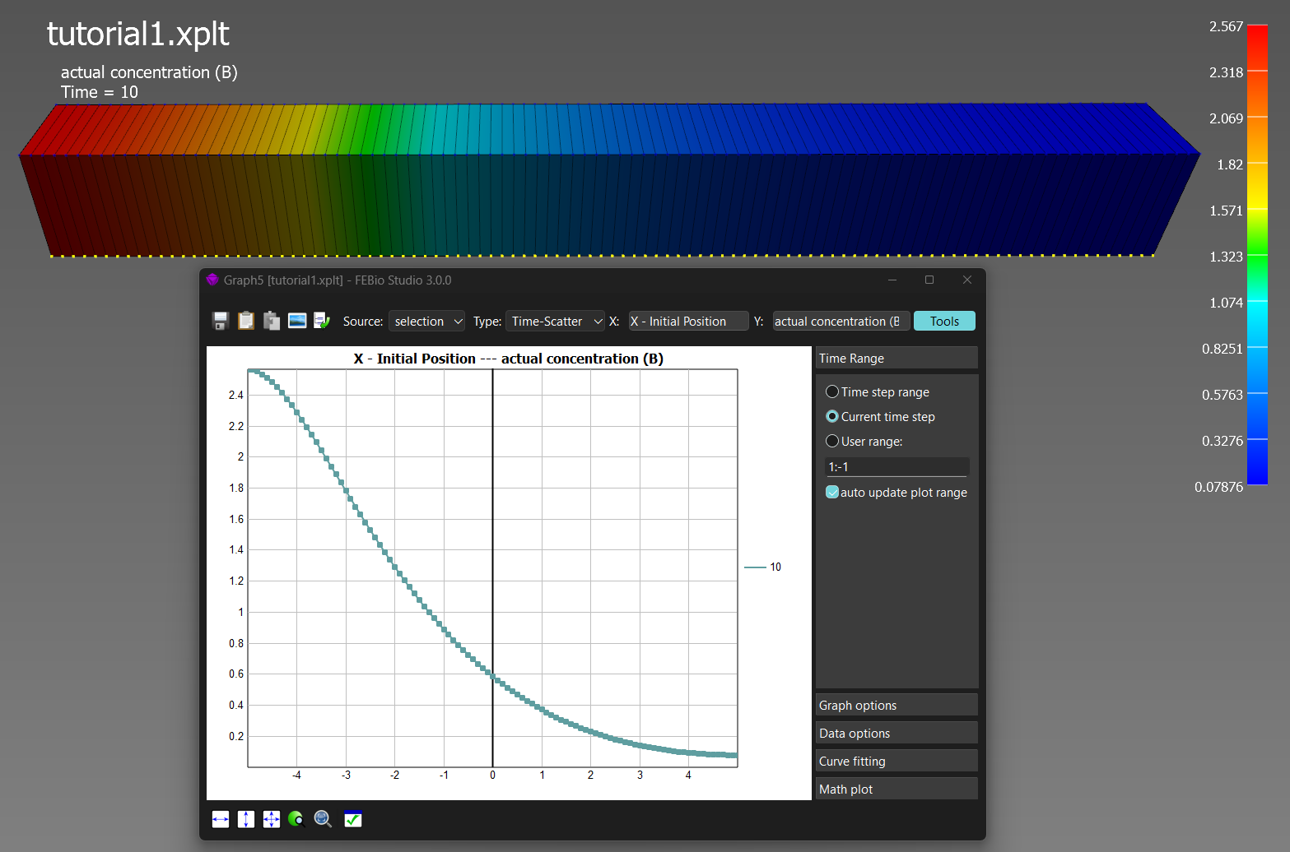Click the save (floppy disk) toolbar icon
Image resolution: width=1290 pixels, height=852 pixels.
(x=221, y=321)
